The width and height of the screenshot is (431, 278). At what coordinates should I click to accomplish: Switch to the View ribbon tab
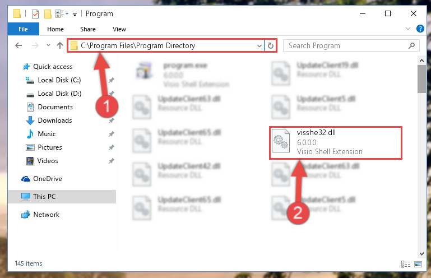point(119,29)
